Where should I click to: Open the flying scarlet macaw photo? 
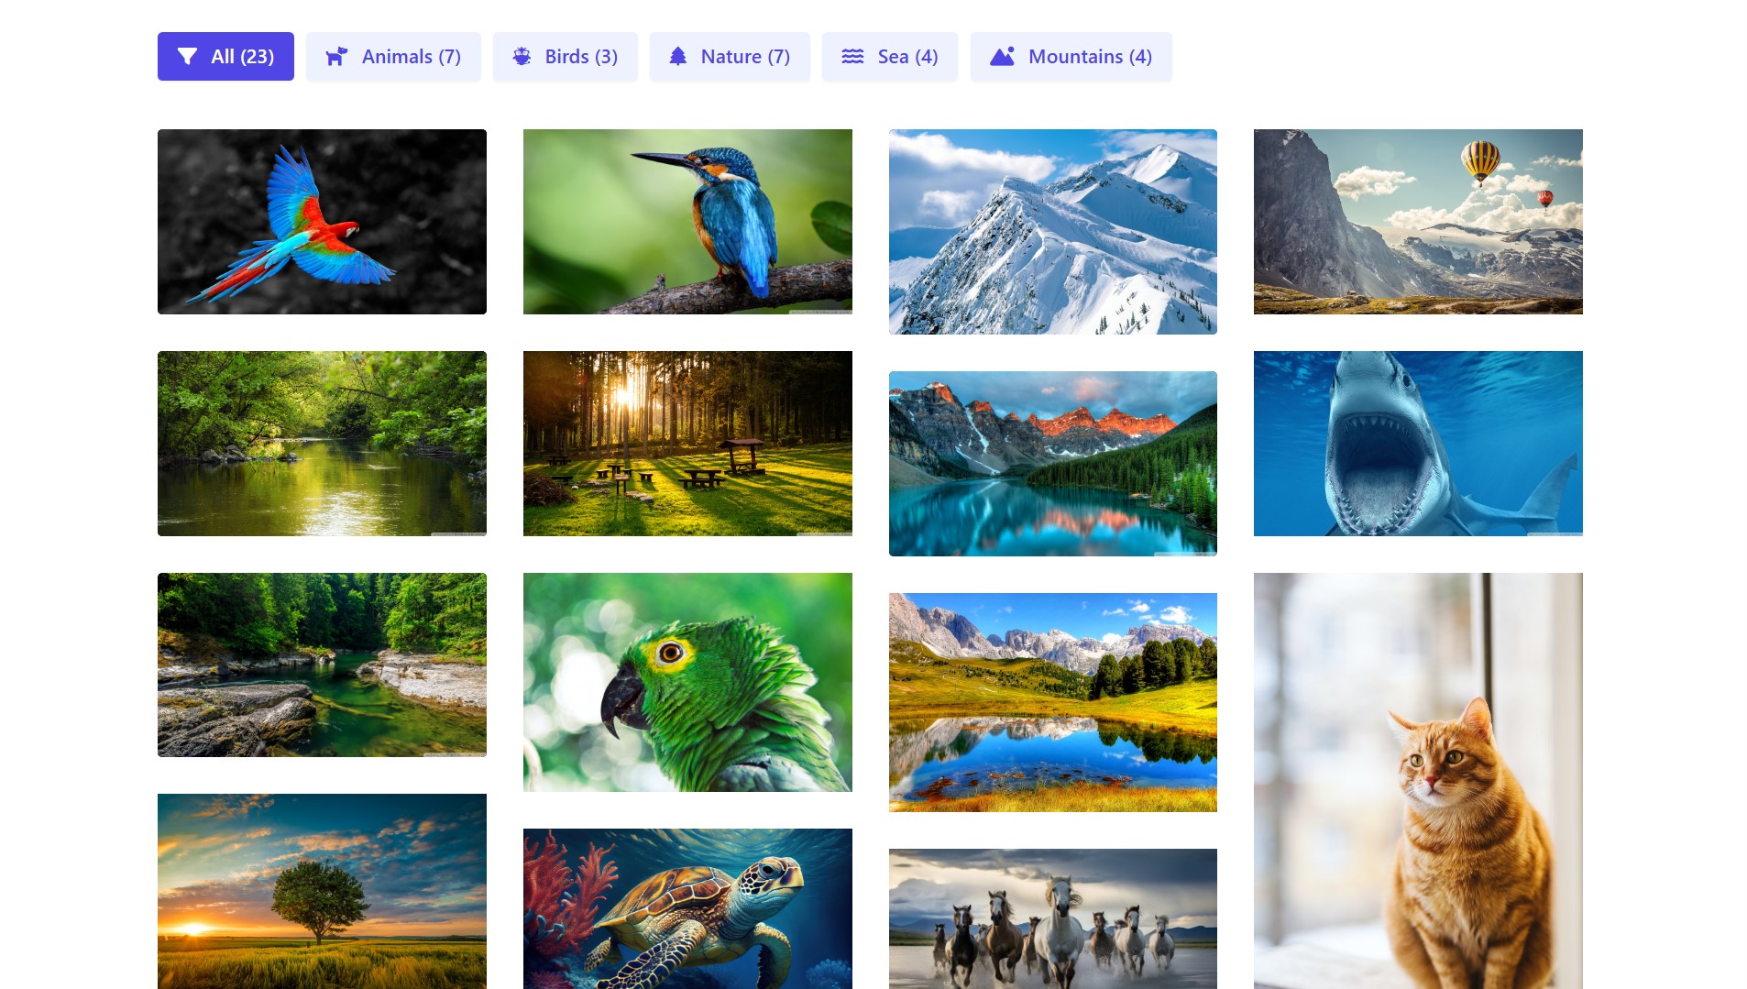coord(322,222)
